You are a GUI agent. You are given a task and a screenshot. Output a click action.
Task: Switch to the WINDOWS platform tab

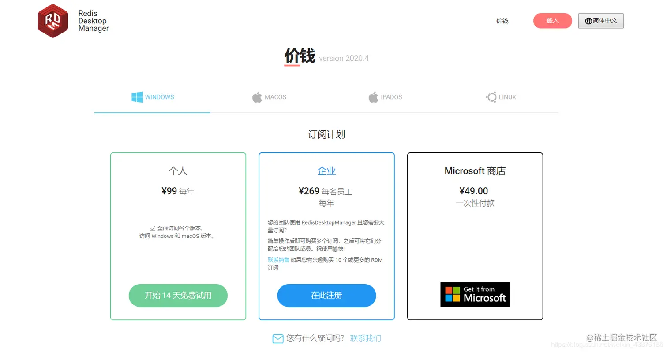(x=153, y=97)
